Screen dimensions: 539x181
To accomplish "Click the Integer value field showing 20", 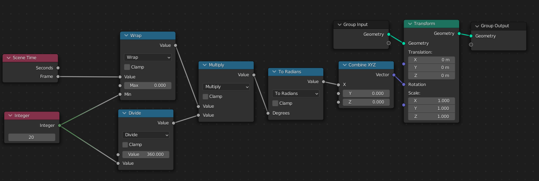I will pyautogui.click(x=32, y=137).
